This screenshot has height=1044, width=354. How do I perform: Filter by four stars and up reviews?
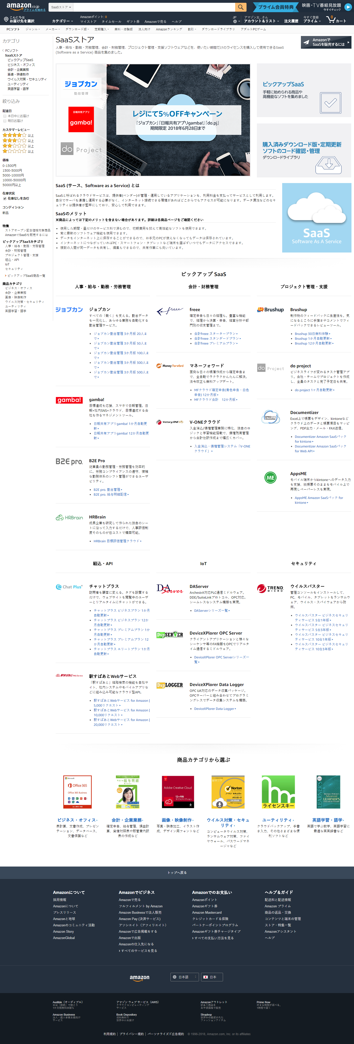pyautogui.click(x=18, y=135)
